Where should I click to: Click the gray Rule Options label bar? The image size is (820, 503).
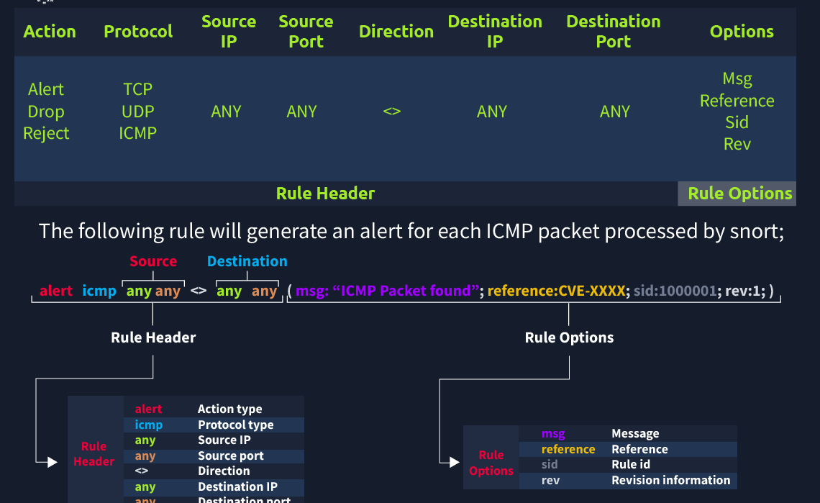(739, 194)
